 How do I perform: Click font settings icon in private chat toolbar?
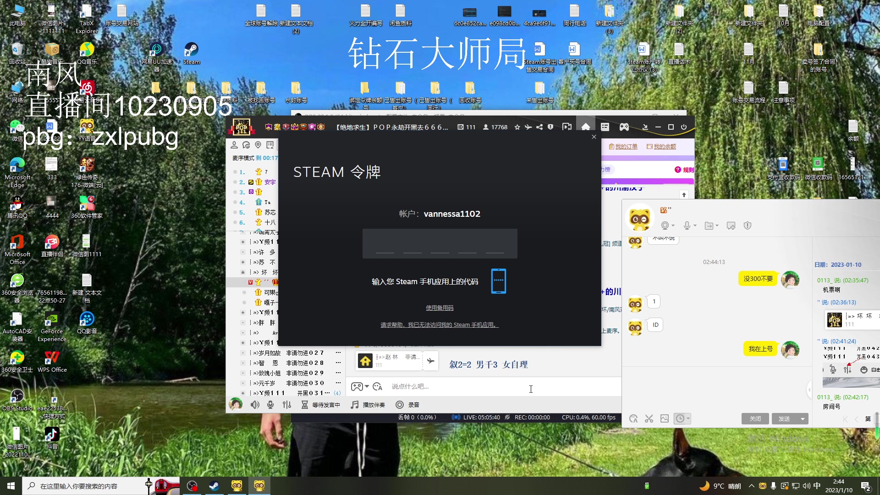tap(633, 418)
